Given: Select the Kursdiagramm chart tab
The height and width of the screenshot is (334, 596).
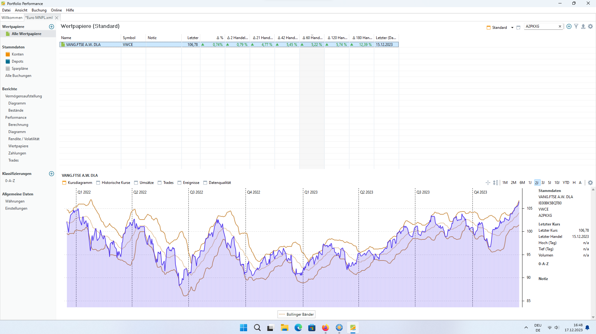Looking at the screenshot, I should pos(77,183).
